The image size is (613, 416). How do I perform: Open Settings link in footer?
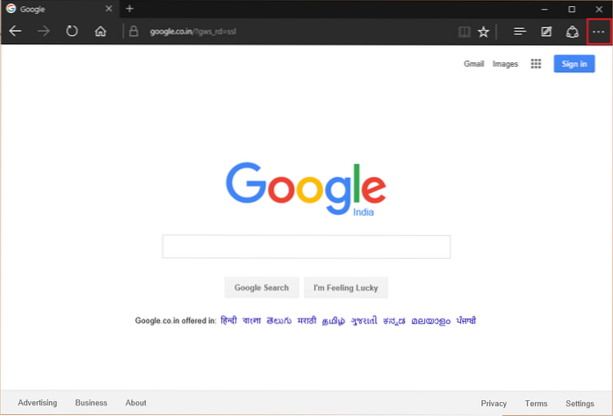[580, 404]
